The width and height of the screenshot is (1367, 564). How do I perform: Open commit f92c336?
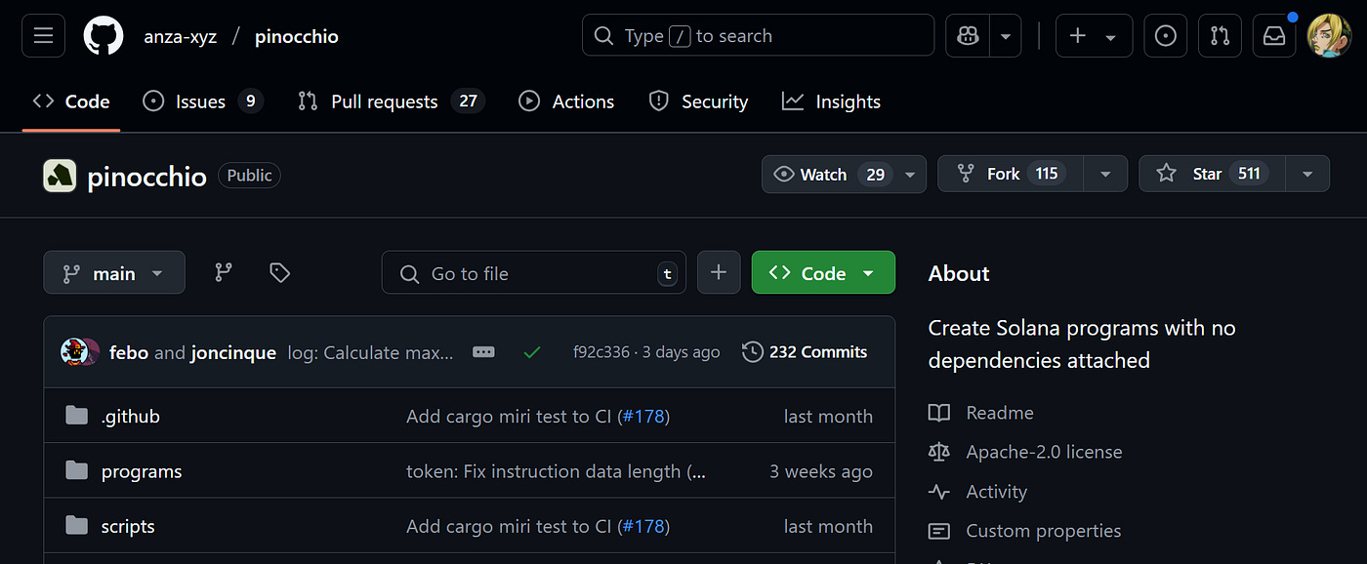pyautogui.click(x=601, y=352)
